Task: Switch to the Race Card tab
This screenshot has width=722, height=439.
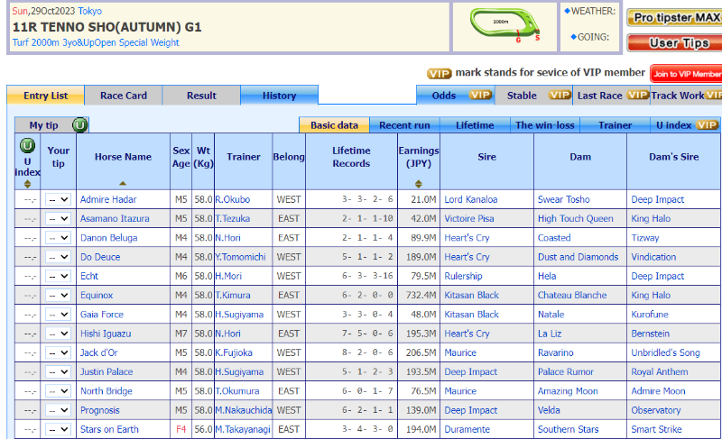Action: tap(124, 96)
